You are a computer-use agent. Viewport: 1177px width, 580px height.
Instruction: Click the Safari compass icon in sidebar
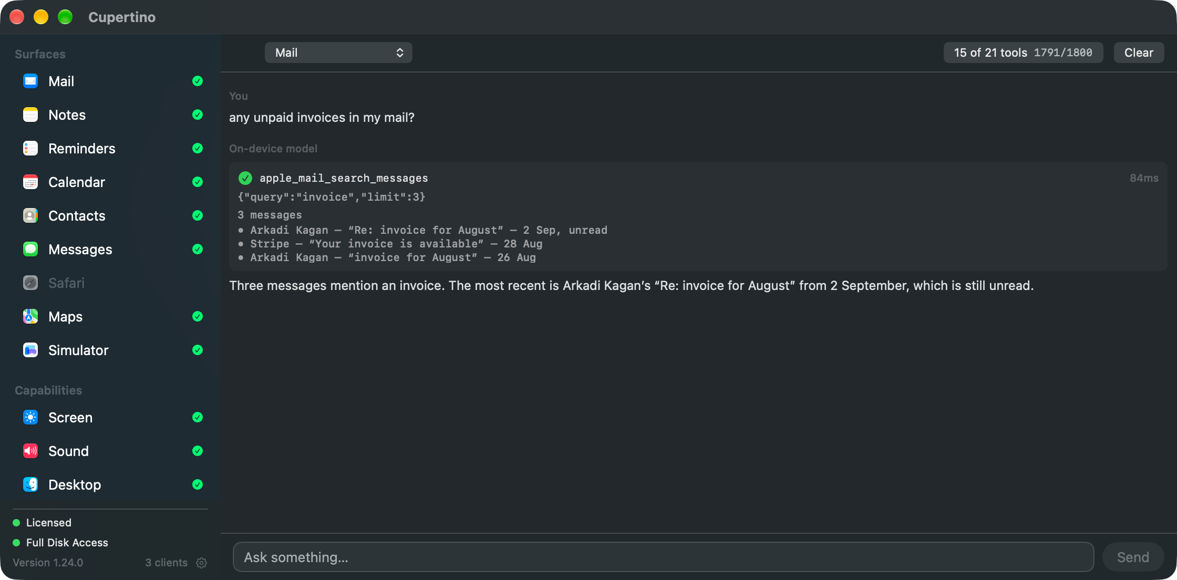tap(30, 283)
